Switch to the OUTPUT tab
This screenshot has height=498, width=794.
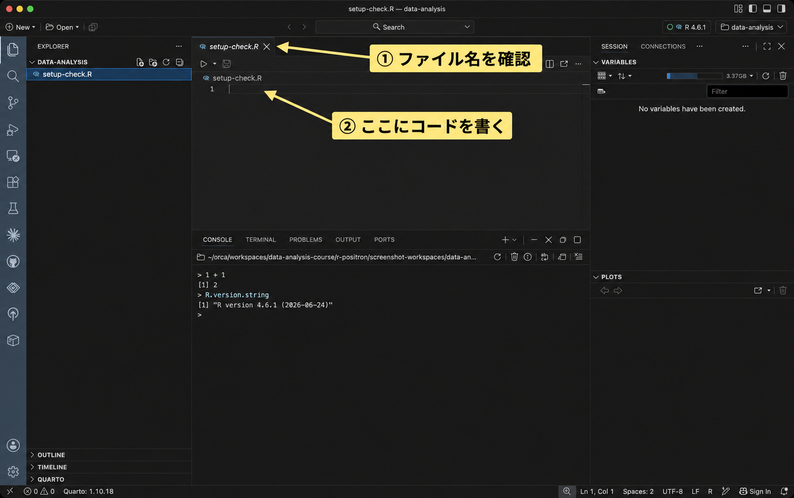(x=348, y=240)
